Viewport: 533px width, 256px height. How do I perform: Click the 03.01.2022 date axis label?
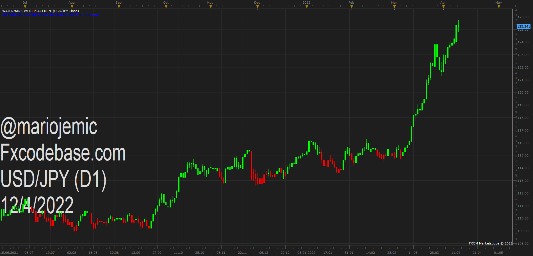pos(306,253)
